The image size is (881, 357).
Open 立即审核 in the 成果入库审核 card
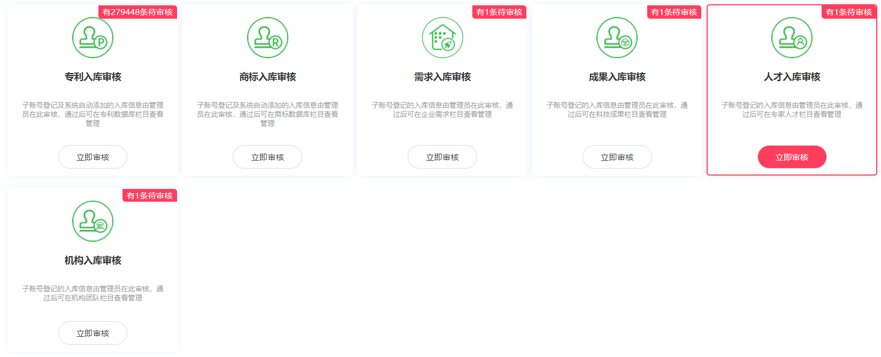click(x=617, y=157)
